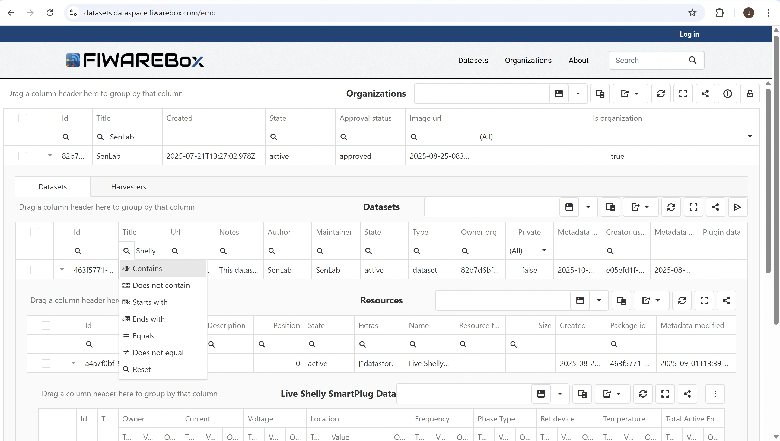Screen dimensions: 780x441
Task: Open the three-dot menu for Live Shelly SmartPlug Data
Action: click(715, 394)
